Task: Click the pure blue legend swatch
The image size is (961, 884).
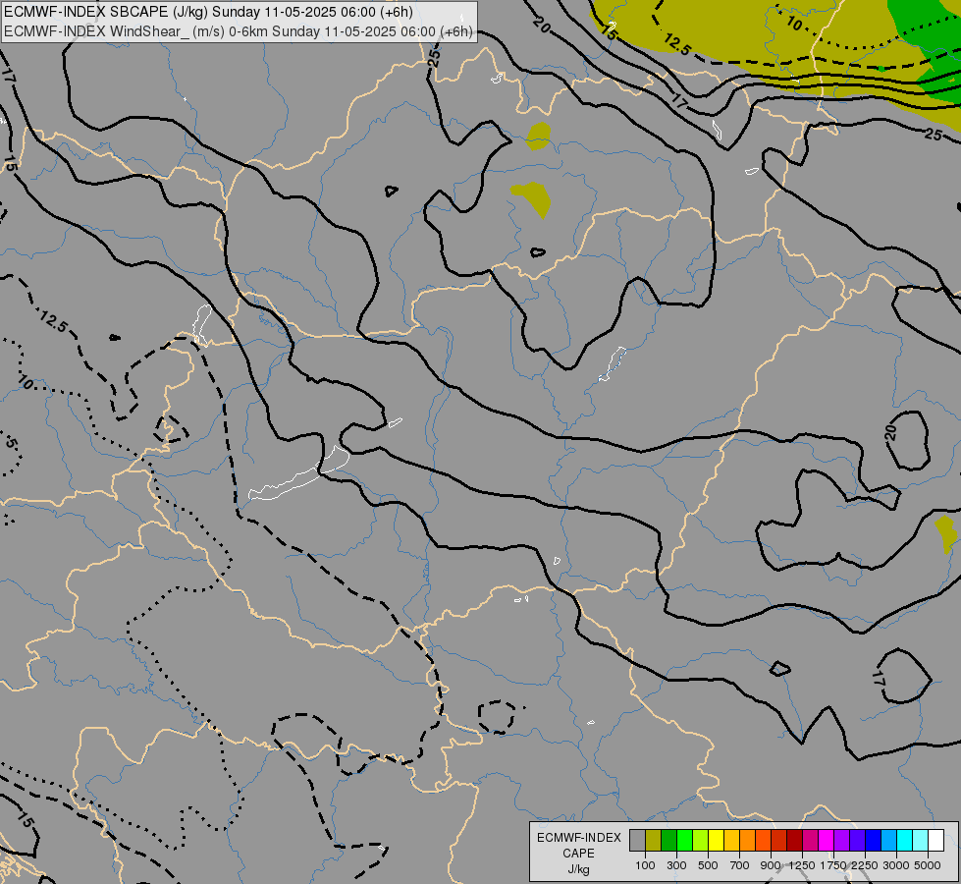Action: [874, 841]
